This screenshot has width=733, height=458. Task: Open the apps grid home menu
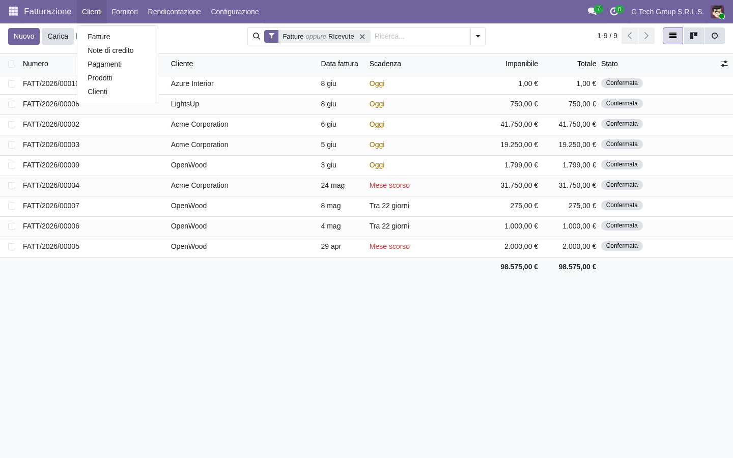(x=14, y=11)
